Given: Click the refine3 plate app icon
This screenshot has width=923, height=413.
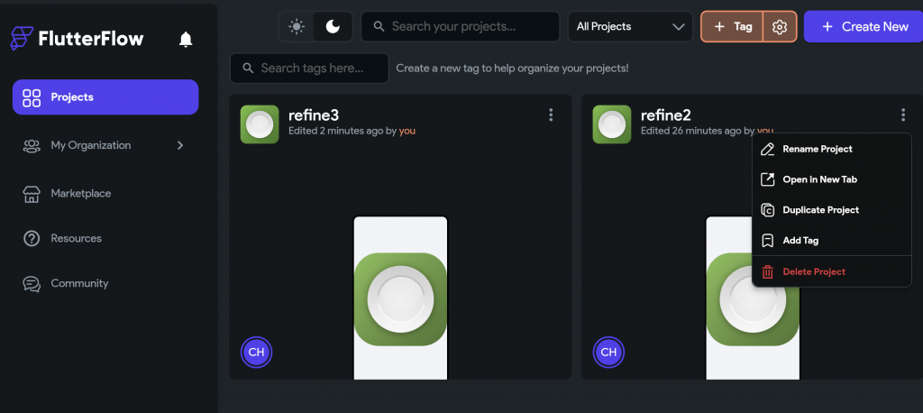Looking at the screenshot, I should 260,124.
